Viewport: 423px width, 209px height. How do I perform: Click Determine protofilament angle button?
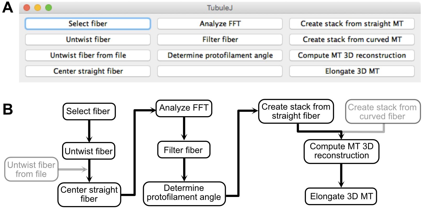220,55
